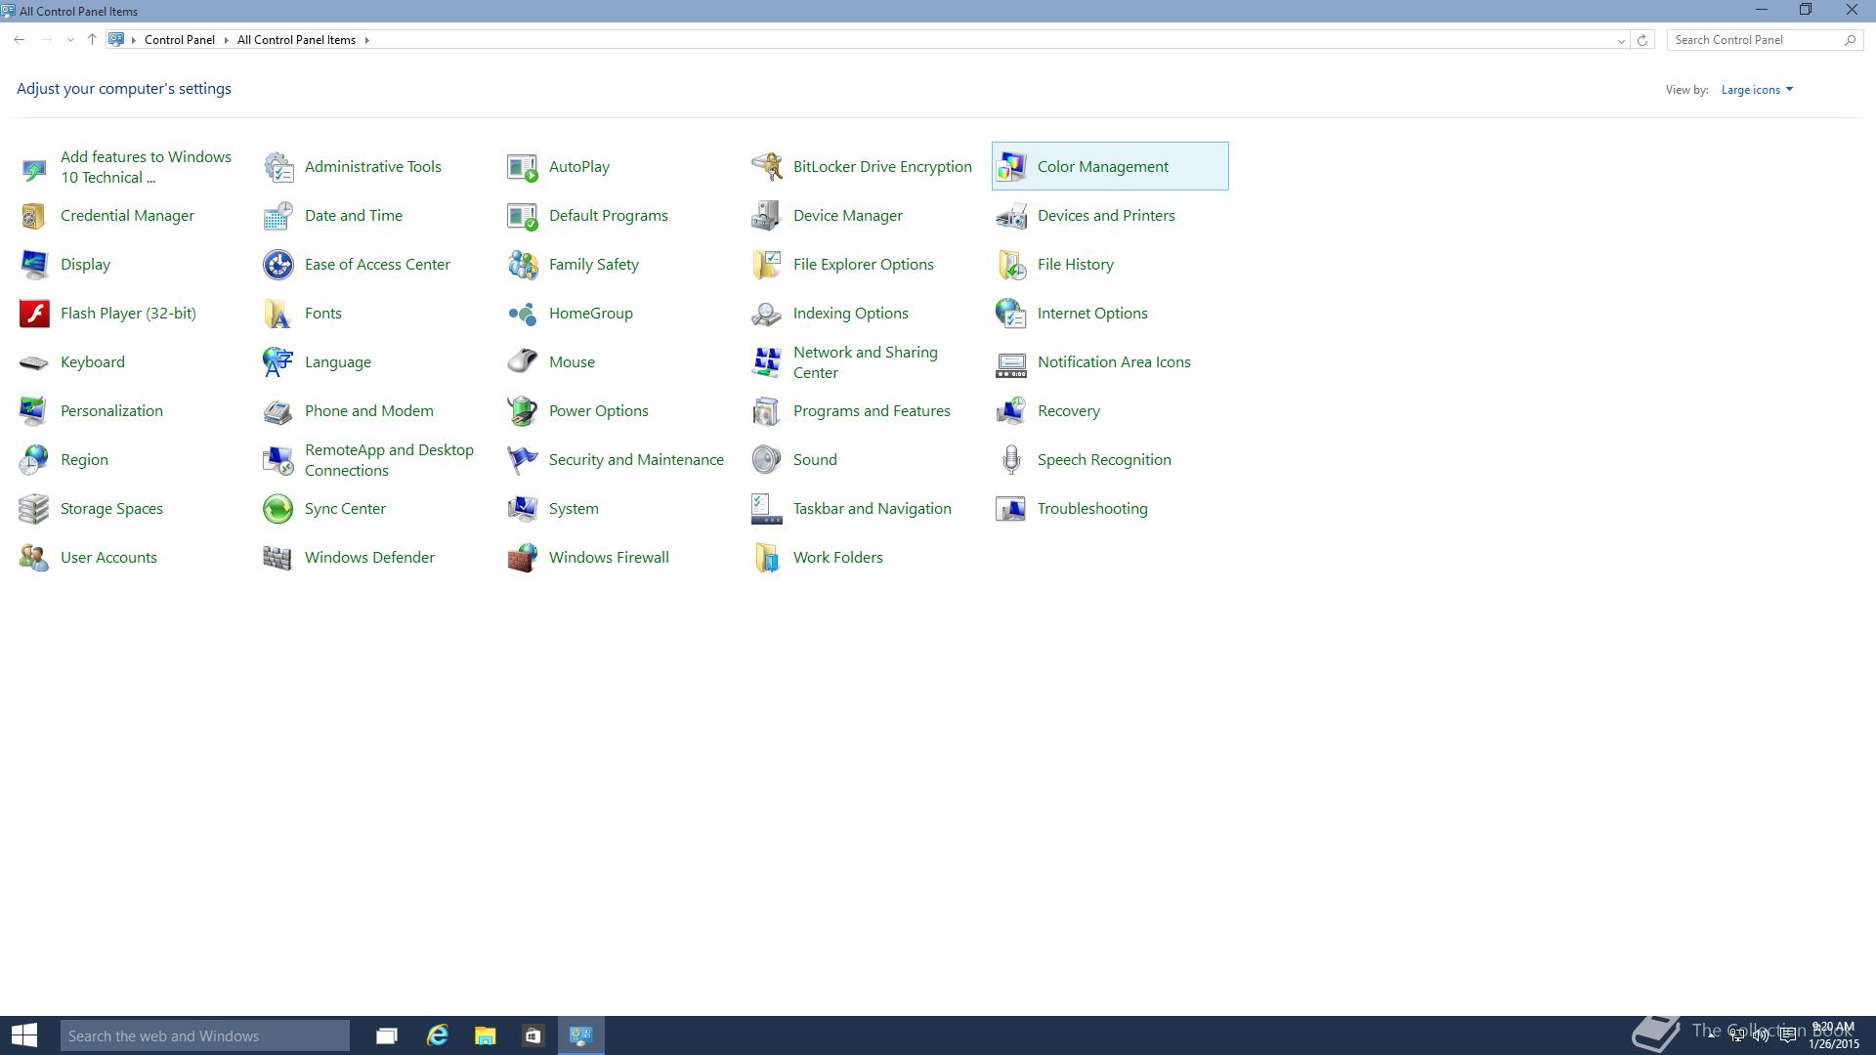Open BitLocker Drive Encryption key icon
Viewport: 1876px width, 1055px height.
(x=767, y=167)
